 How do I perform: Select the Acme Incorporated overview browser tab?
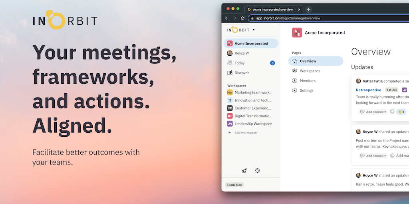(x=274, y=10)
